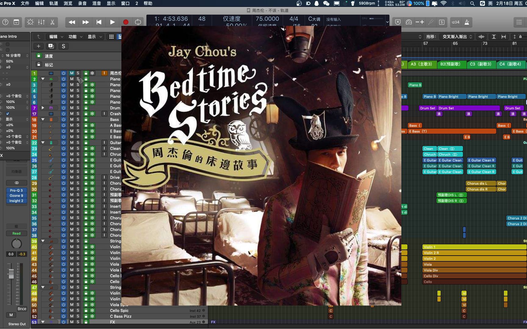Solo track 17 Crash
Image resolution: width=527 pixels, height=329 pixels.
(78, 114)
